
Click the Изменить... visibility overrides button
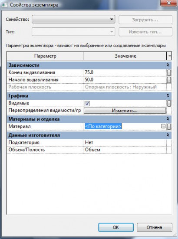[x=125, y=111]
